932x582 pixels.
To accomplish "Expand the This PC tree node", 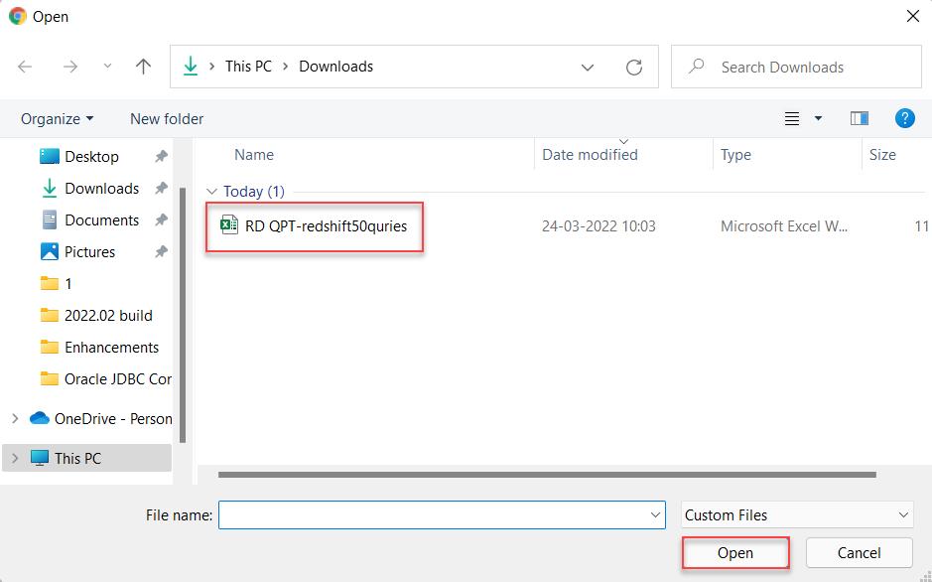I will coord(15,458).
